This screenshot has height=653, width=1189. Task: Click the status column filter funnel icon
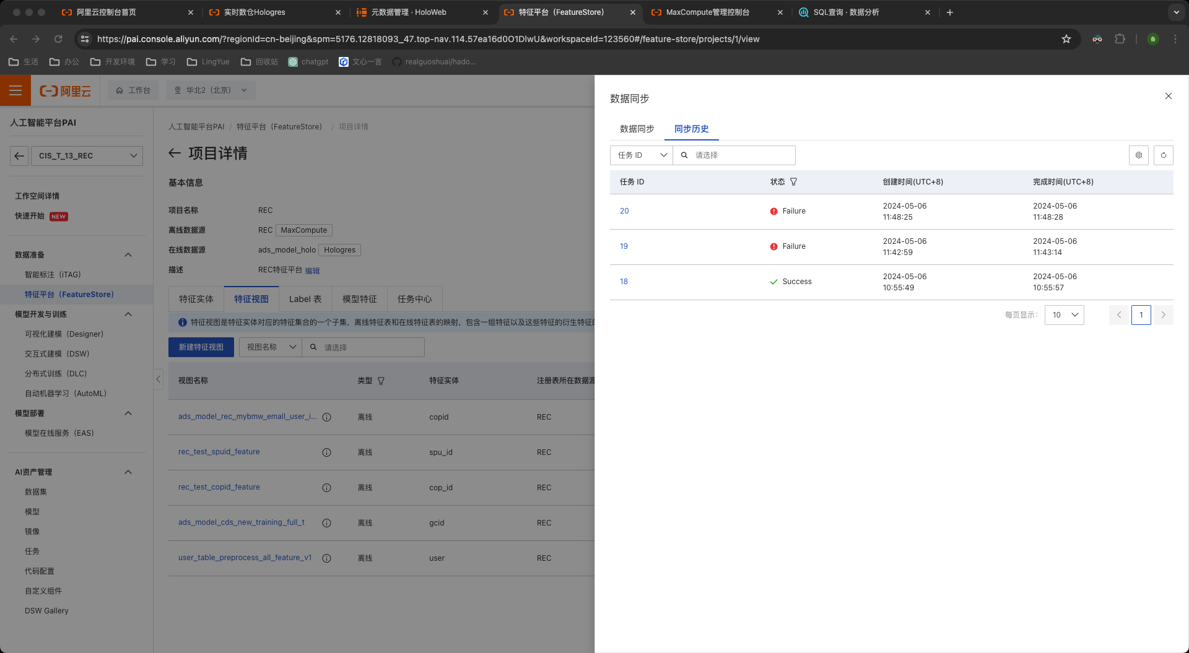click(x=793, y=182)
